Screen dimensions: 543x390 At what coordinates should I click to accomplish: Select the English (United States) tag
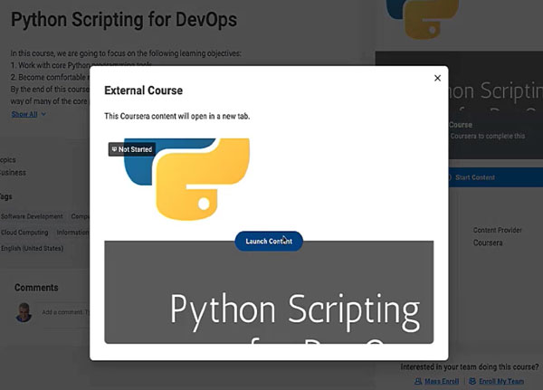click(x=32, y=248)
